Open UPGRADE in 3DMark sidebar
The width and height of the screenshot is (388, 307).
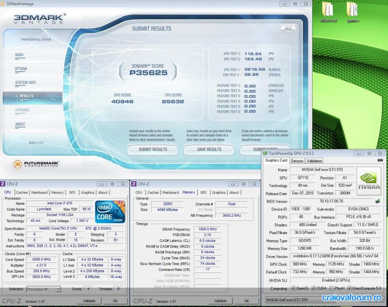pos(23,110)
